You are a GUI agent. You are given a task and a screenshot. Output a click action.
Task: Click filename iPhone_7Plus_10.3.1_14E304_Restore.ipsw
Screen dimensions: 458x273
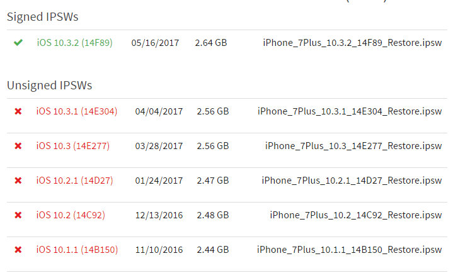350,111
